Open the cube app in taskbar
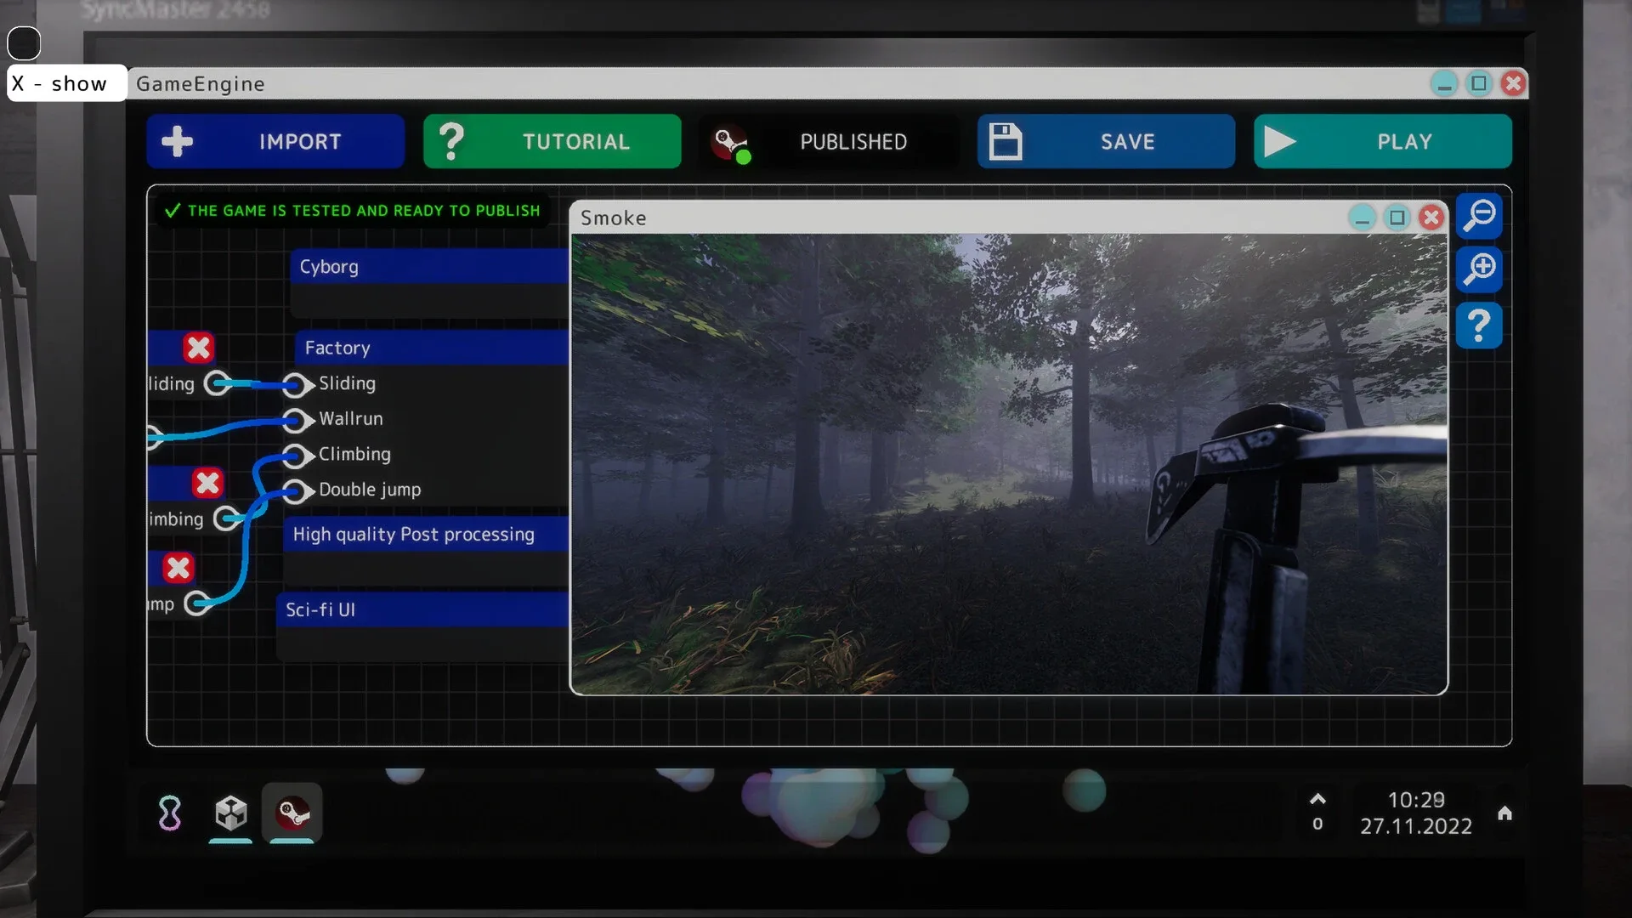This screenshot has width=1632, height=918. pos(230,813)
